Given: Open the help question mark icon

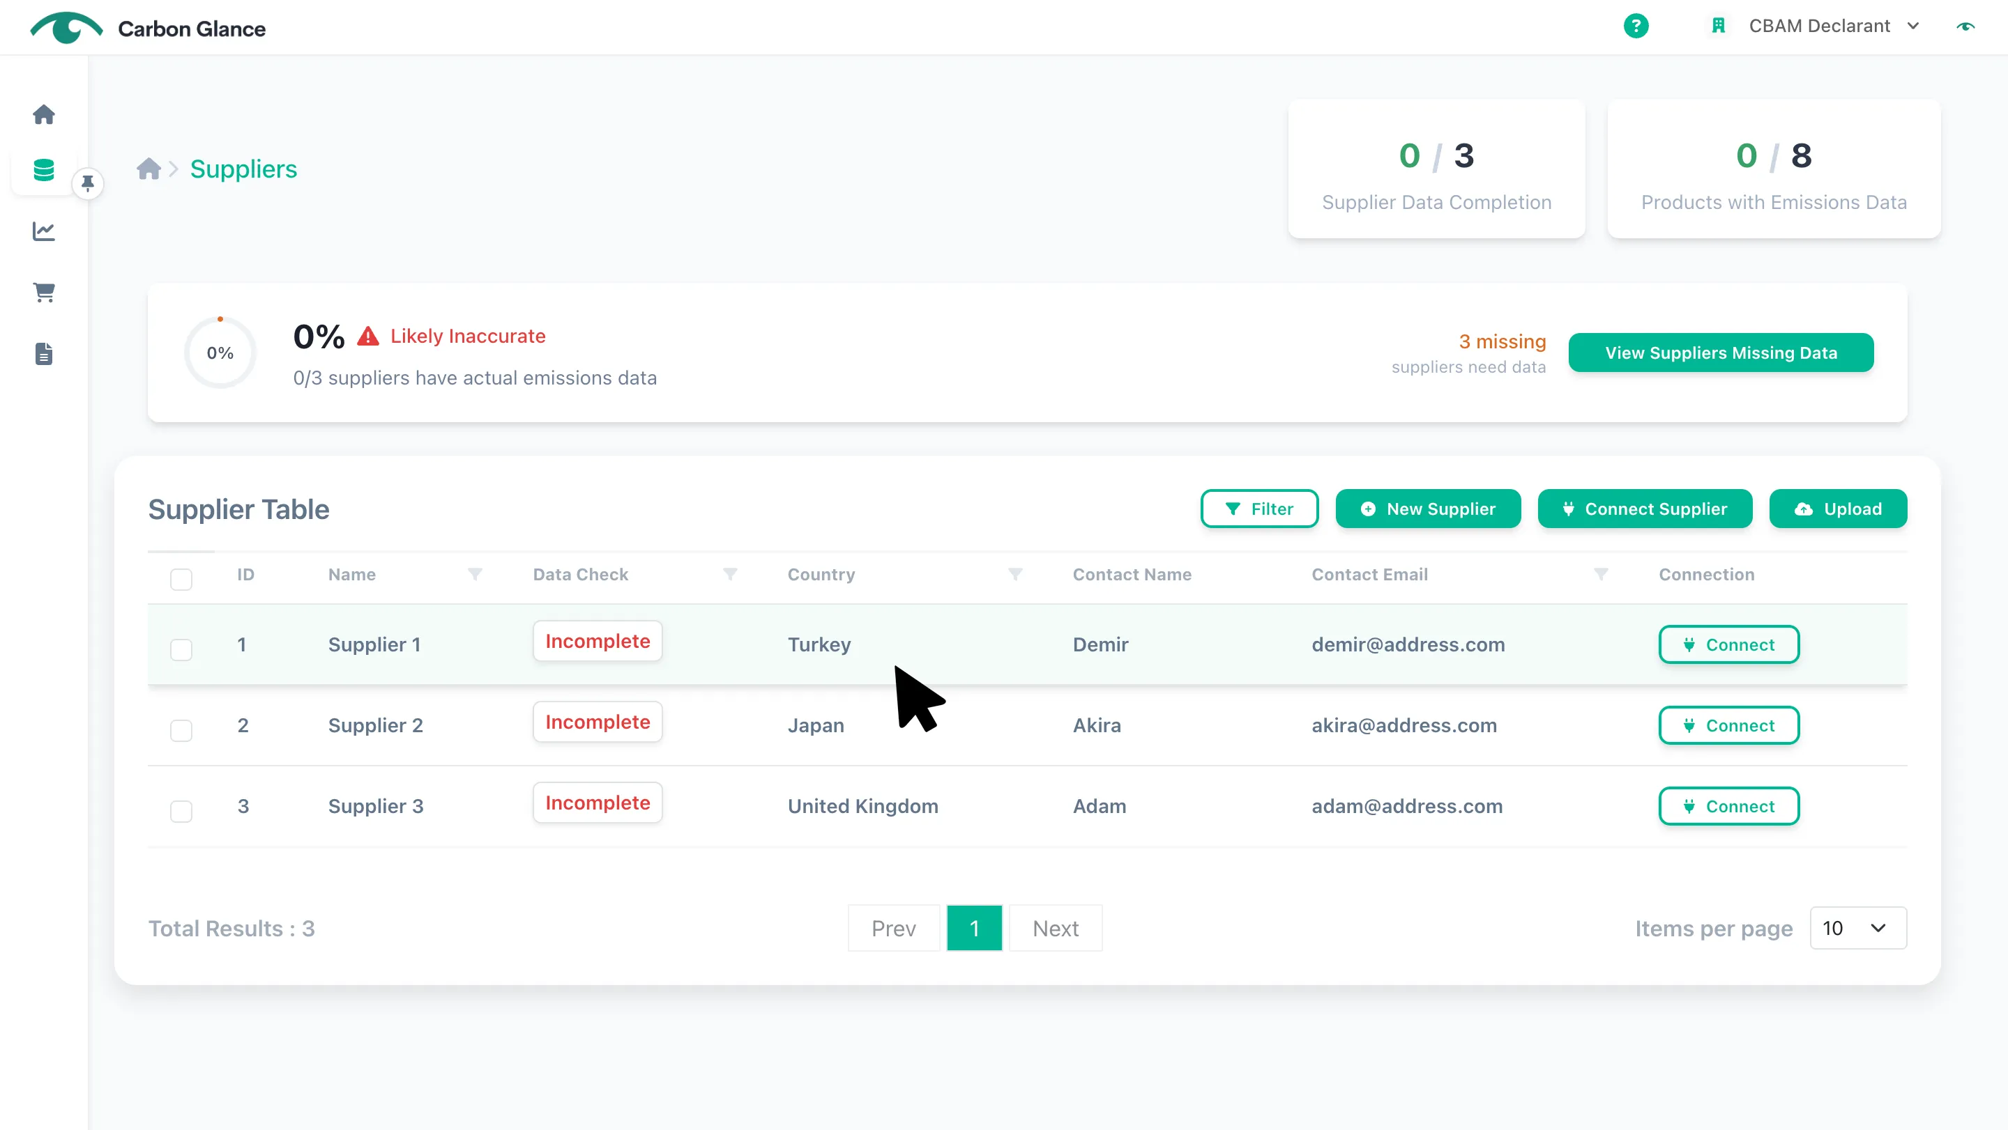Looking at the screenshot, I should 1636,26.
